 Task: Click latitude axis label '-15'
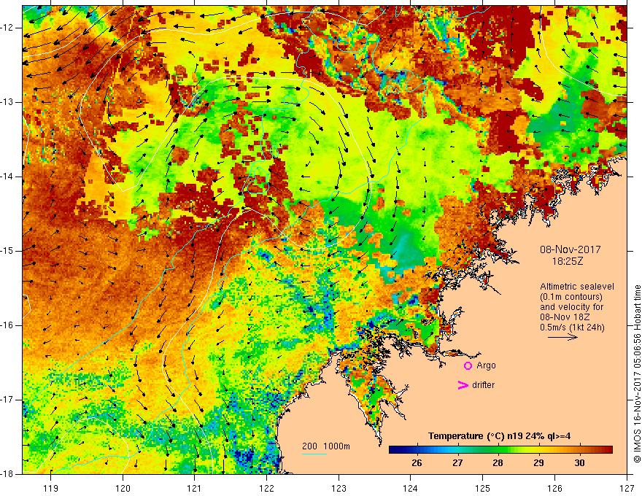(7, 251)
